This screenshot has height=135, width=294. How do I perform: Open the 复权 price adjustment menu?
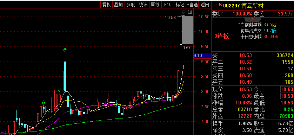107,5
